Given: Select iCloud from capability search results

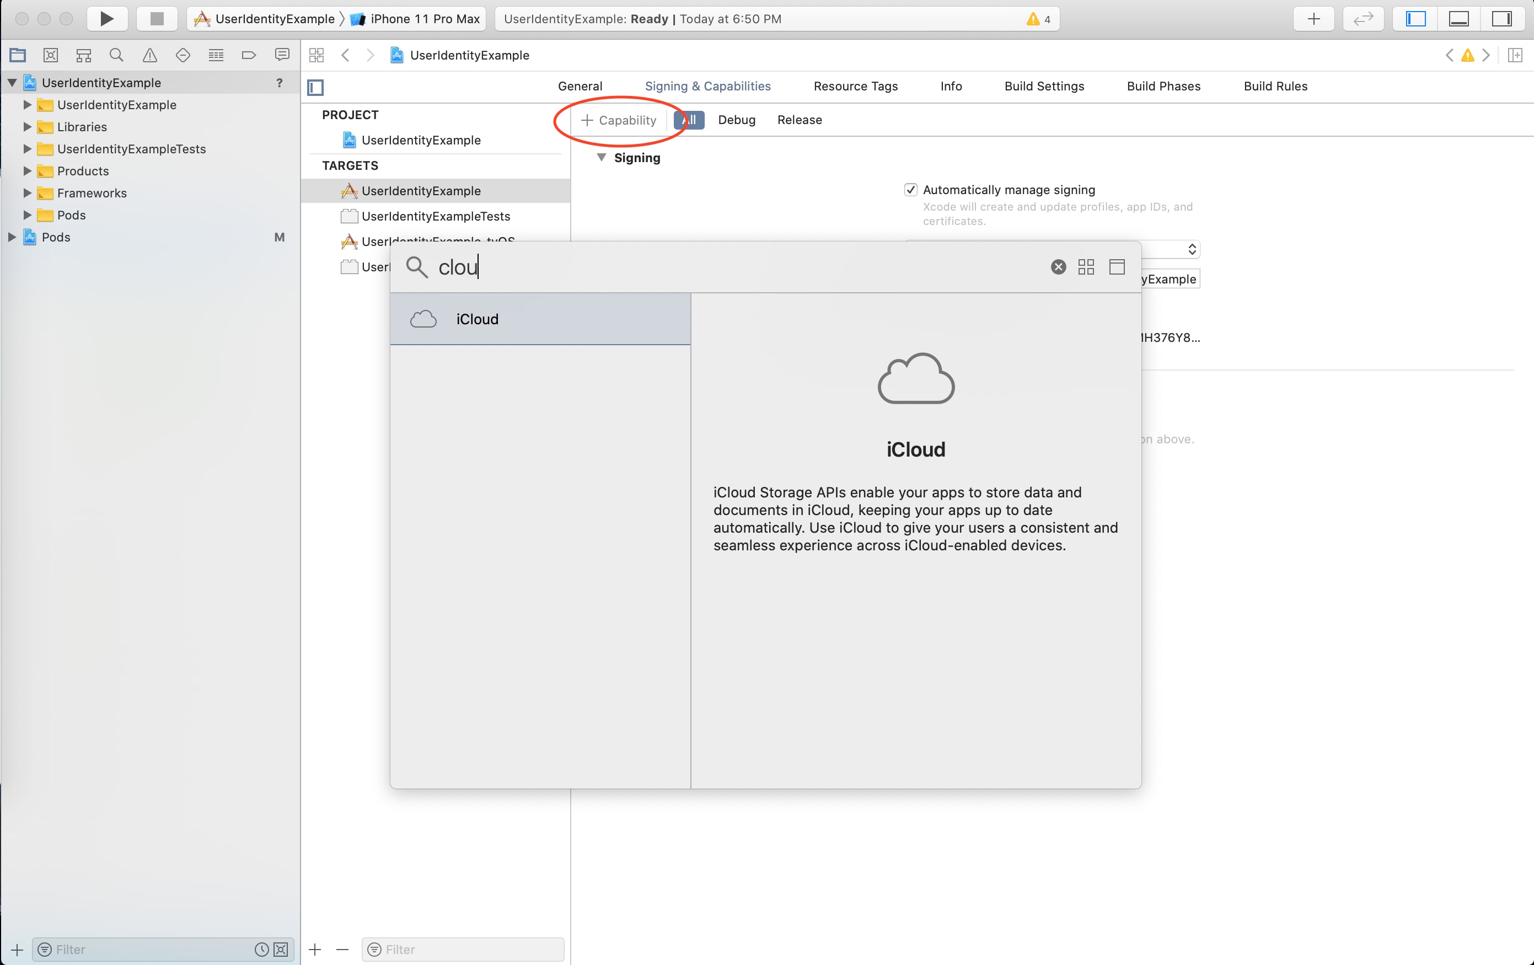Looking at the screenshot, I should click(x=540, y=319).
